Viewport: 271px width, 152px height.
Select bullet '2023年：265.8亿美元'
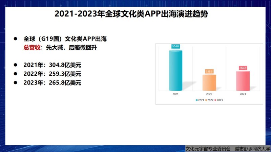53,83
